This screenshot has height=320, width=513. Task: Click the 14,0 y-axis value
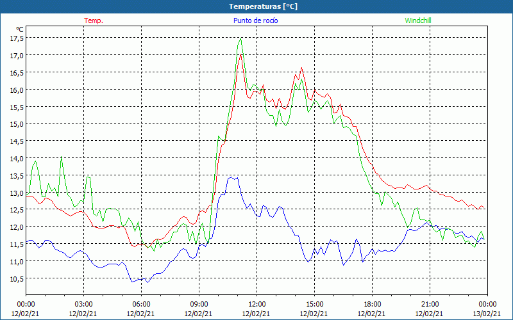pyautogui.click(x=17, y=158)
